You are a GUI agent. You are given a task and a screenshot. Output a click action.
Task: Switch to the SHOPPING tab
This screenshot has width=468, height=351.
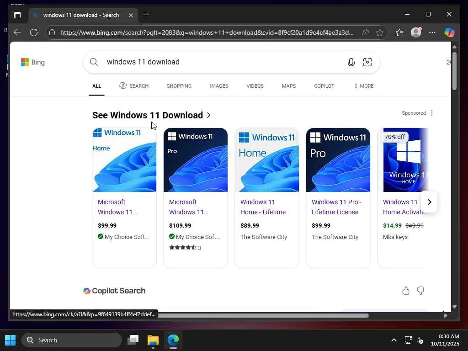tap(179, 86)
